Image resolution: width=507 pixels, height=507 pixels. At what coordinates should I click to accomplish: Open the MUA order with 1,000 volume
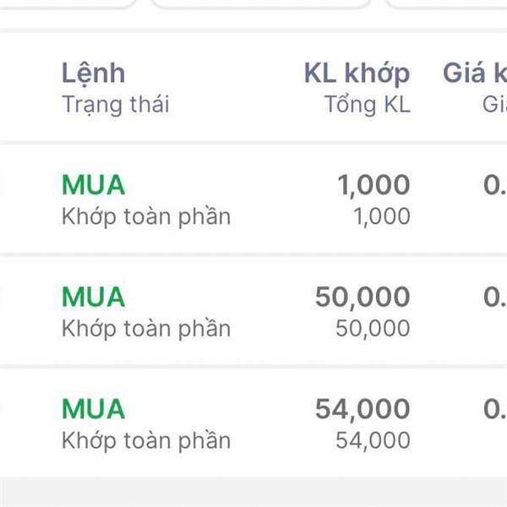pos(93,185)
